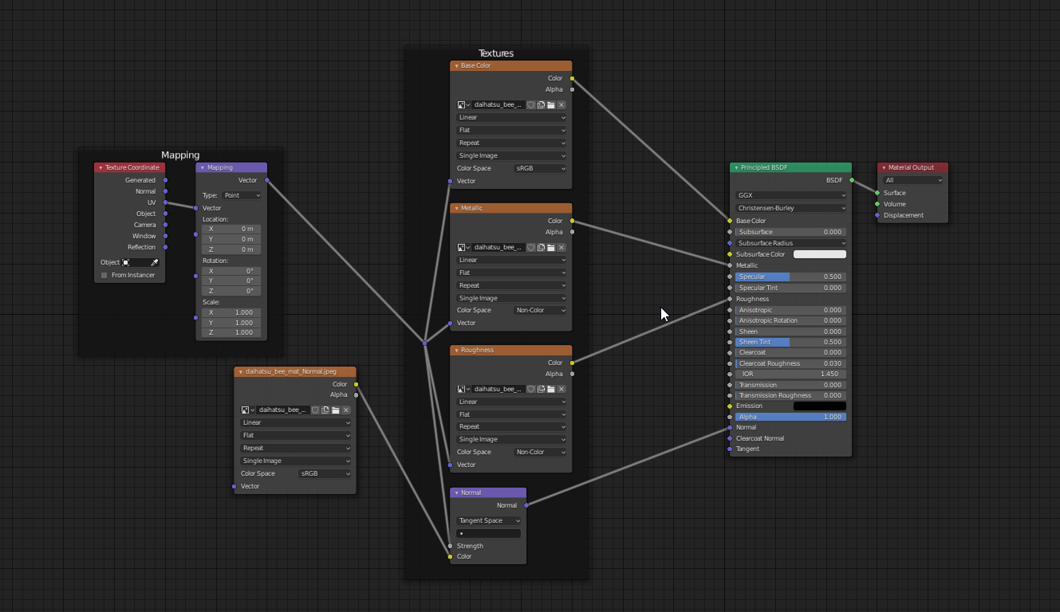This screenshot has width=1060, height=612.
Task: Open Base Color node Linear interpolation dropdown
Action: [x=511, y=117]
